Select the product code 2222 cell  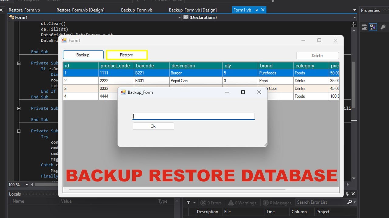point(116,81)
